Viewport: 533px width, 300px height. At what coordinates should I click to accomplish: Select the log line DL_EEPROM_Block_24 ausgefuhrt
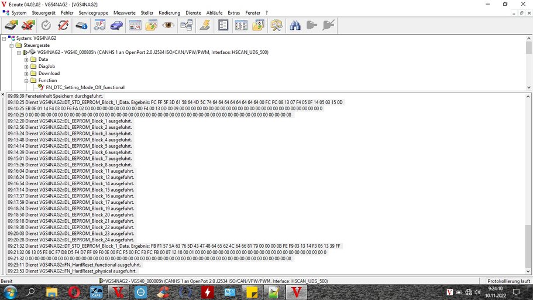[71, 240]
